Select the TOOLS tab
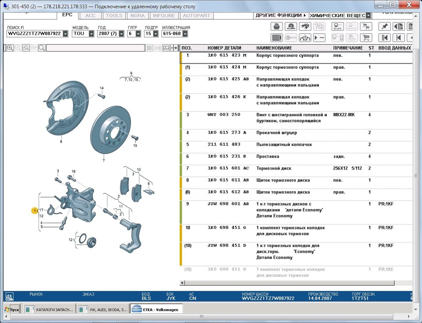The height and width of the screenshot is (323, 422). 114,16
